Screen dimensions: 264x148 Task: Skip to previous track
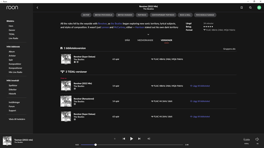(x=124, y=139)
